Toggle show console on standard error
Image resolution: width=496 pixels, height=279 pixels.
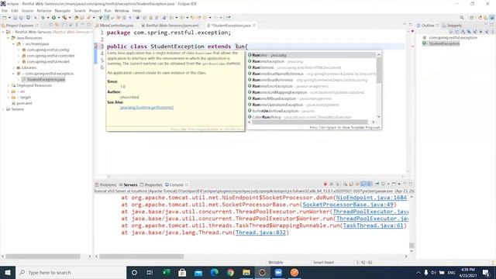pyautogui.click(x=369, y=184)
